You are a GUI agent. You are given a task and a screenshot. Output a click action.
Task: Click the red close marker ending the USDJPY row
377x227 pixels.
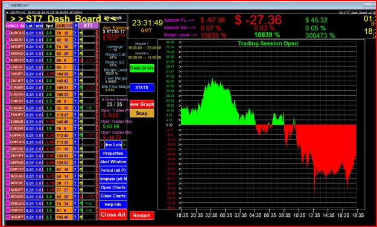pyautogui.click(x=97, y=217)
